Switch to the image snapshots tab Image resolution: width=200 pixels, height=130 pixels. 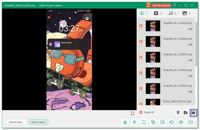pyautogui.click(x=186, y=13)
